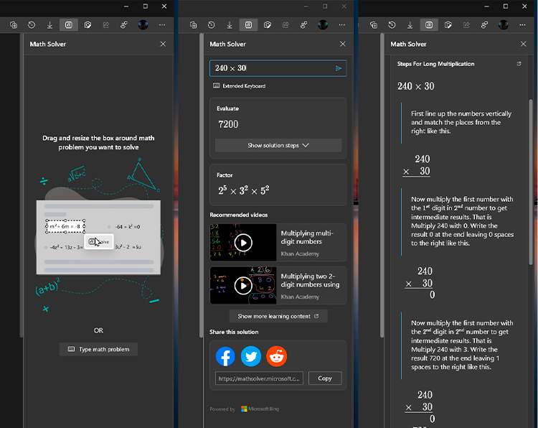This screenshot has height=428, width=538.
Task: Share solution on Facebook
Action: pos(225,356)
